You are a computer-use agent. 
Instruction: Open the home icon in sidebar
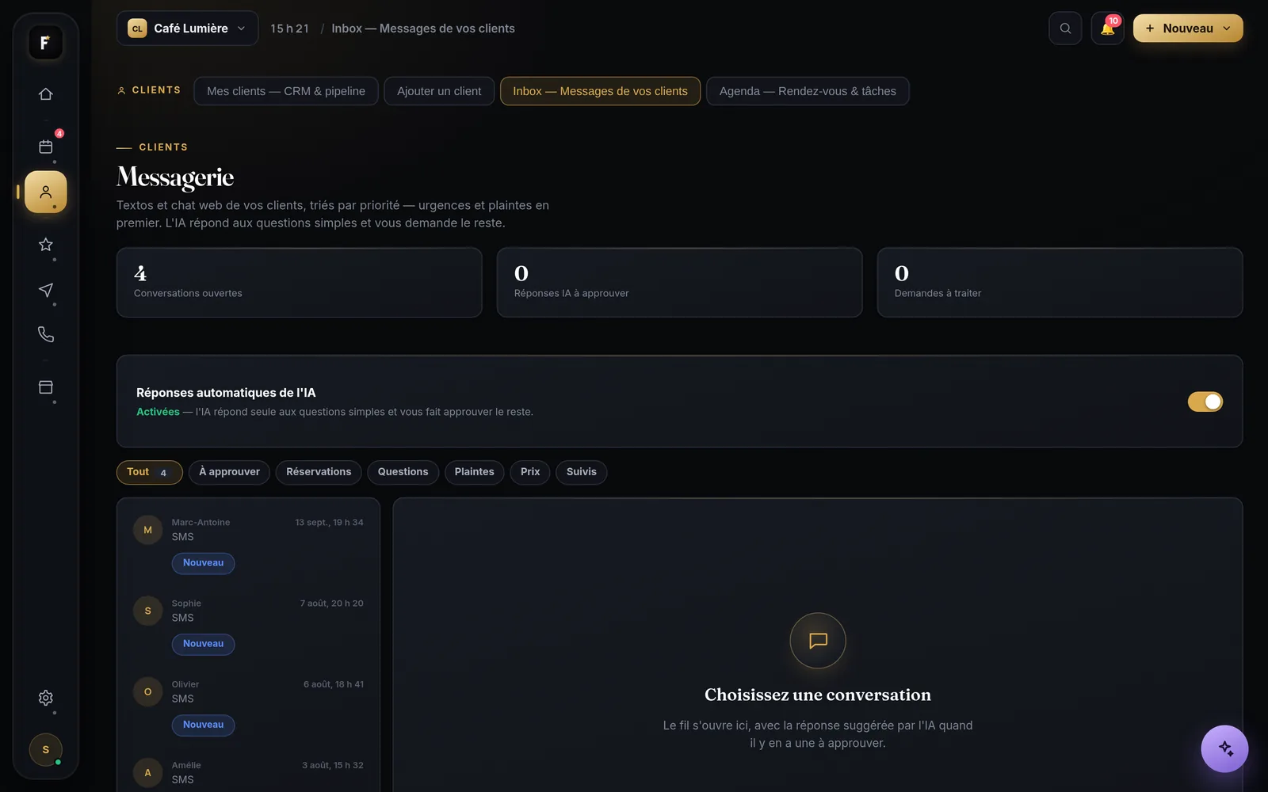(46, 94)
